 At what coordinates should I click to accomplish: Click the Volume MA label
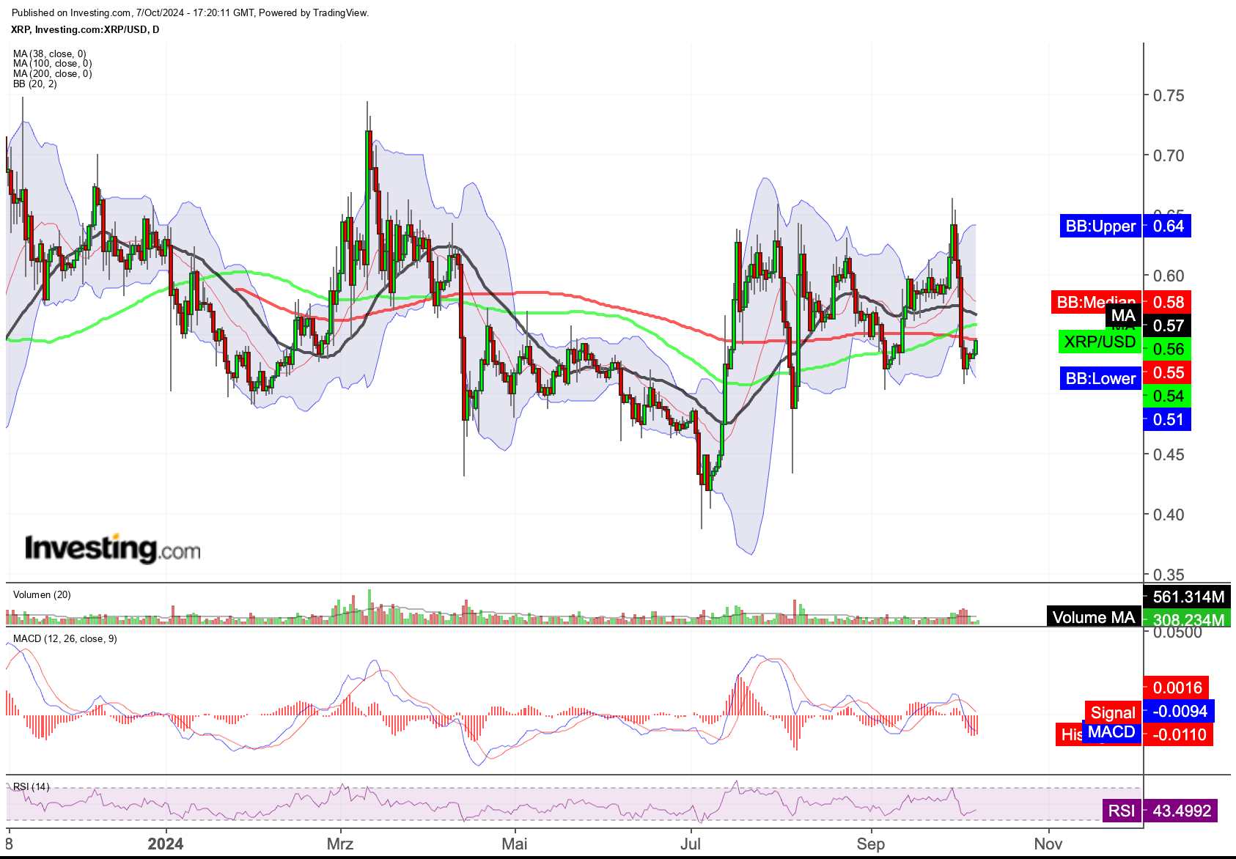1093,617
